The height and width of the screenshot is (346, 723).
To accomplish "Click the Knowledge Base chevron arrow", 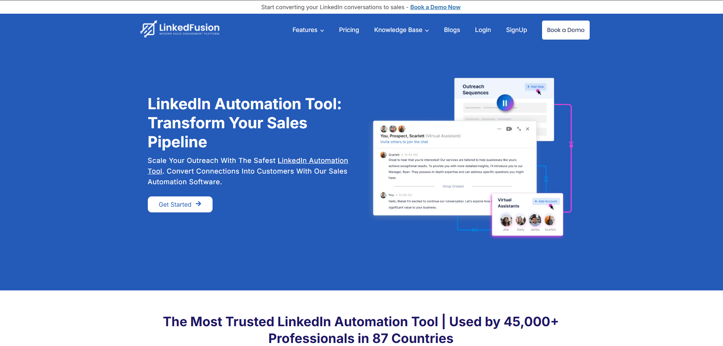I will [427, 30].
